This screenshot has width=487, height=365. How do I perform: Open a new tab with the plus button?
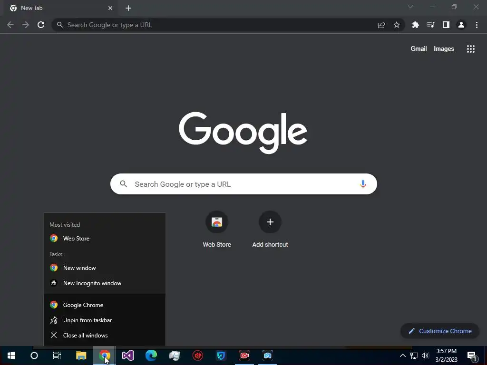click(128, 8)
